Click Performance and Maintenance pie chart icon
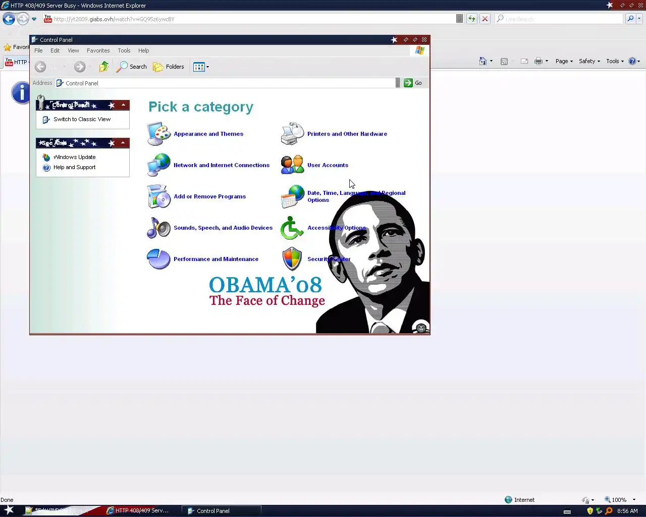 [159, 259]
